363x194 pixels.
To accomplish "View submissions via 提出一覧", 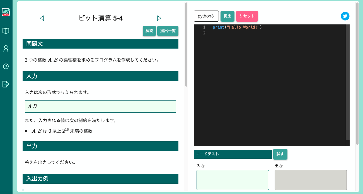I will point(168,31).
